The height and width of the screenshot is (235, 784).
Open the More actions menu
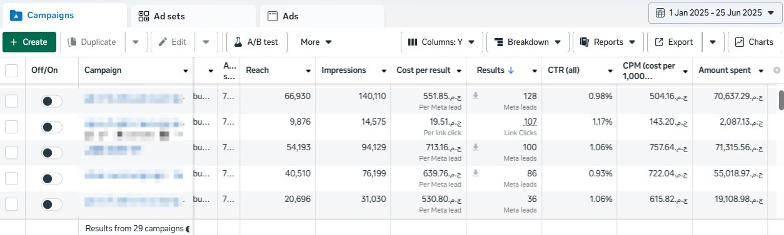point(316,42)
